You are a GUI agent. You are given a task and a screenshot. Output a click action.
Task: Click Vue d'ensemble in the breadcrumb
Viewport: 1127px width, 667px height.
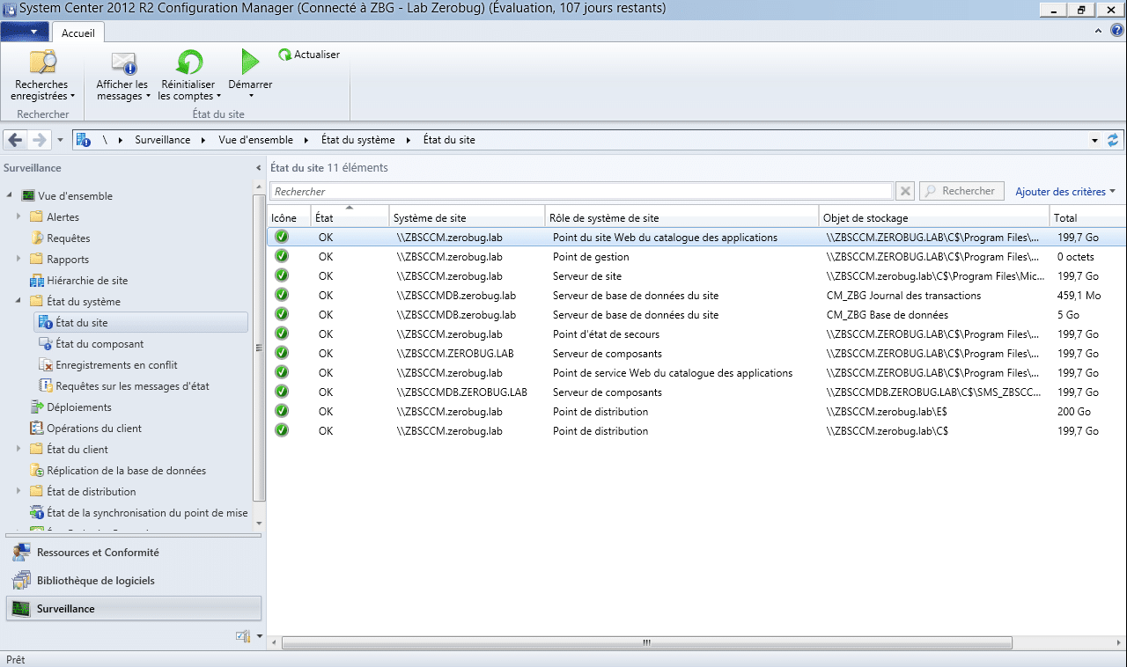[256, 140]
